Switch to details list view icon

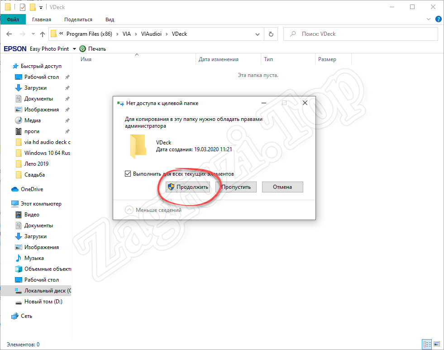pos(426,344)
